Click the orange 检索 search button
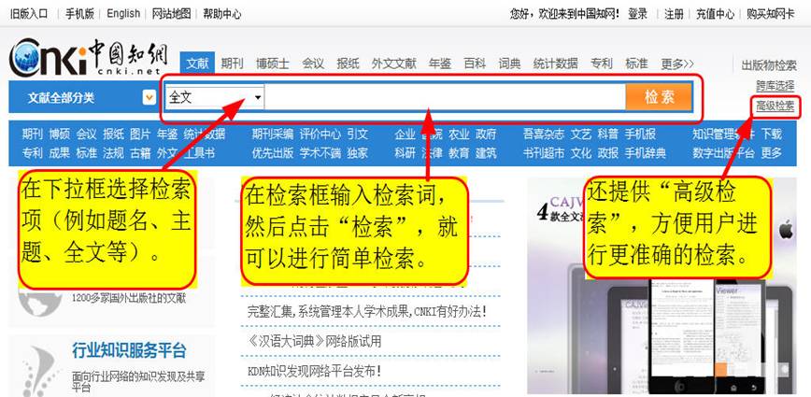The image size is (811, 397). click(x=659, y=97)
